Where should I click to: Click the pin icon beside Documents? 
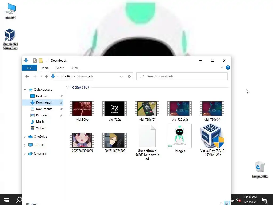[61, 109]
